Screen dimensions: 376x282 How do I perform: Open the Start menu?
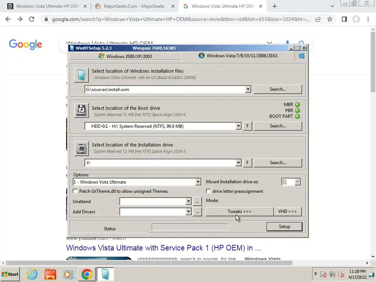(x=10, y=274)
